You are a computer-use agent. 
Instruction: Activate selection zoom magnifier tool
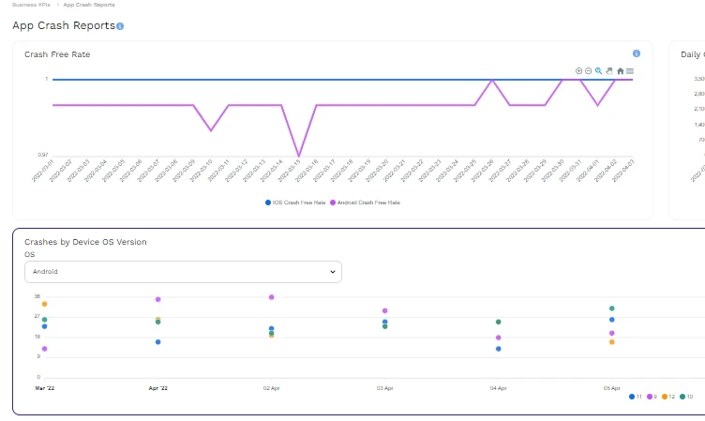598,71
